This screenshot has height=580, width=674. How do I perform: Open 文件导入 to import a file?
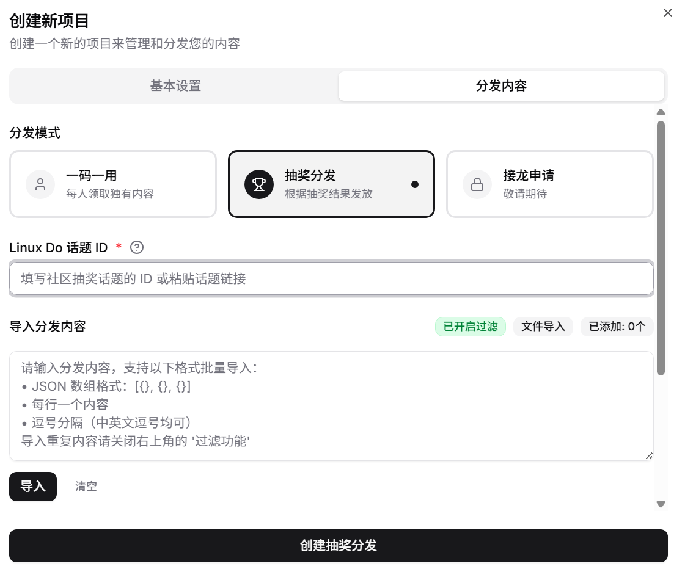tap(543, 327)
